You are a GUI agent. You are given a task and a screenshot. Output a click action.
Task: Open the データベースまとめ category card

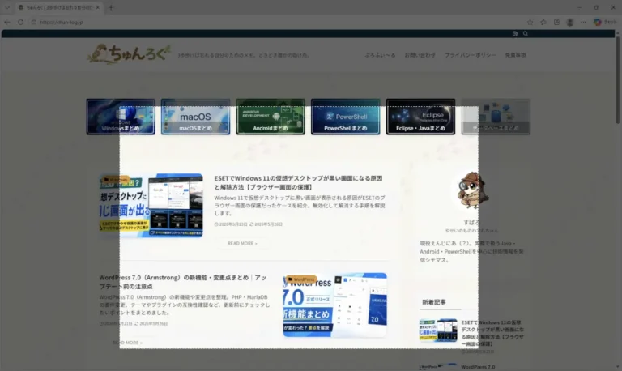tap(496, 117)
